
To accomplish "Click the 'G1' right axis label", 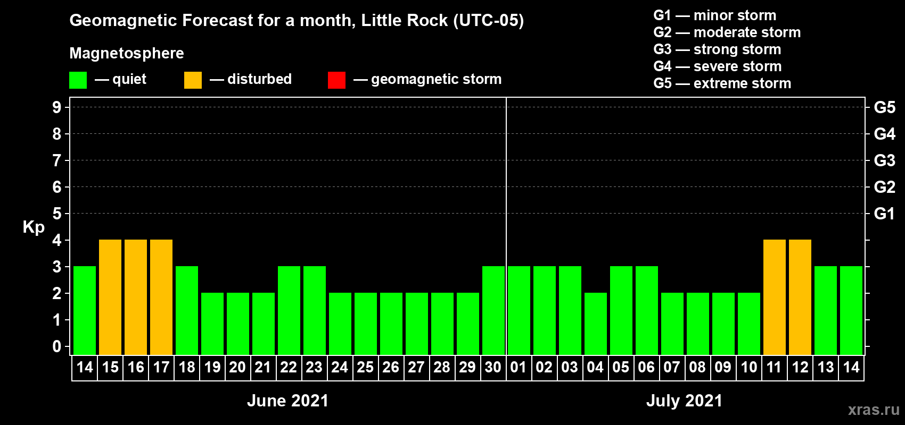I will [x=885, y=214].
